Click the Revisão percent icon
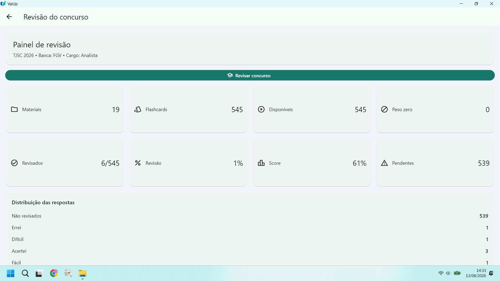The image size is (500, 281). pos(138,163)
